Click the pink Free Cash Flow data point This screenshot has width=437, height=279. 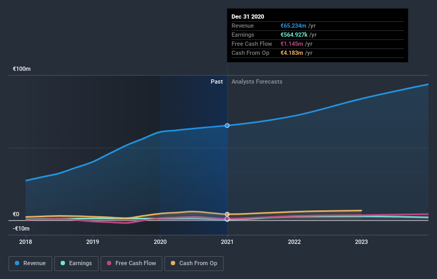point(227,219)
